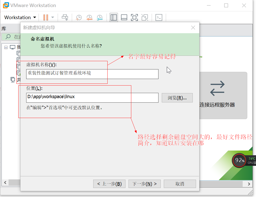Collapse the My Computer tree node
The height and width of the screenshot is (197, 256).
click(6, 47)
